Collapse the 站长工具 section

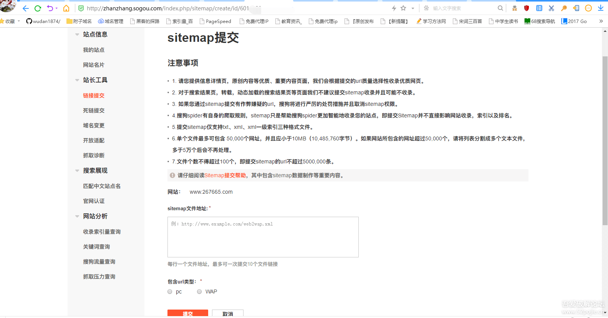click(77, 80)
